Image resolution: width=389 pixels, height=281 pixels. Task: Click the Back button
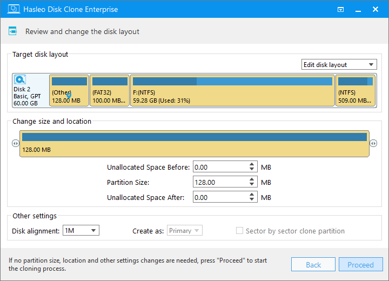[x=313, y=264]
